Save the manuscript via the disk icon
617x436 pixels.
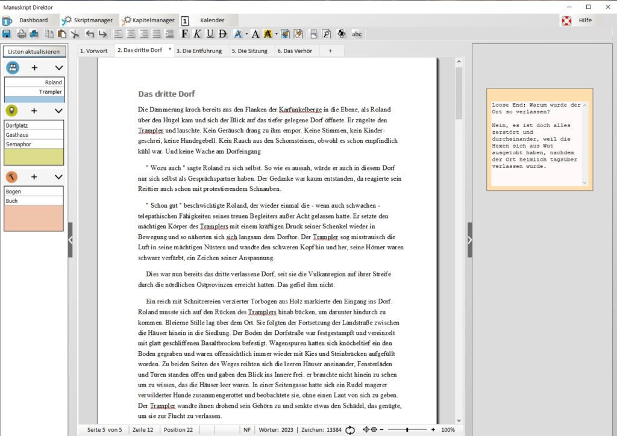(x=7, y=34)
